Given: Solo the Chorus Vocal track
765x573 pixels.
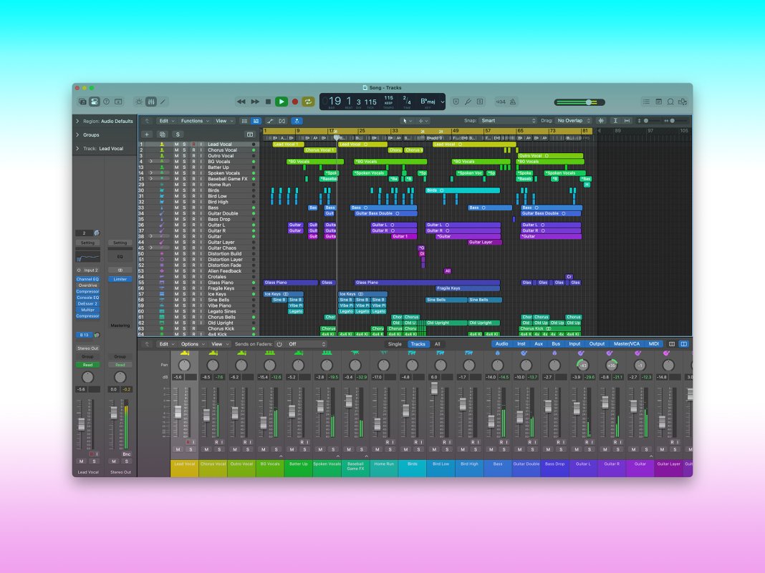Looking at the screenshot, I should (184, 149).
